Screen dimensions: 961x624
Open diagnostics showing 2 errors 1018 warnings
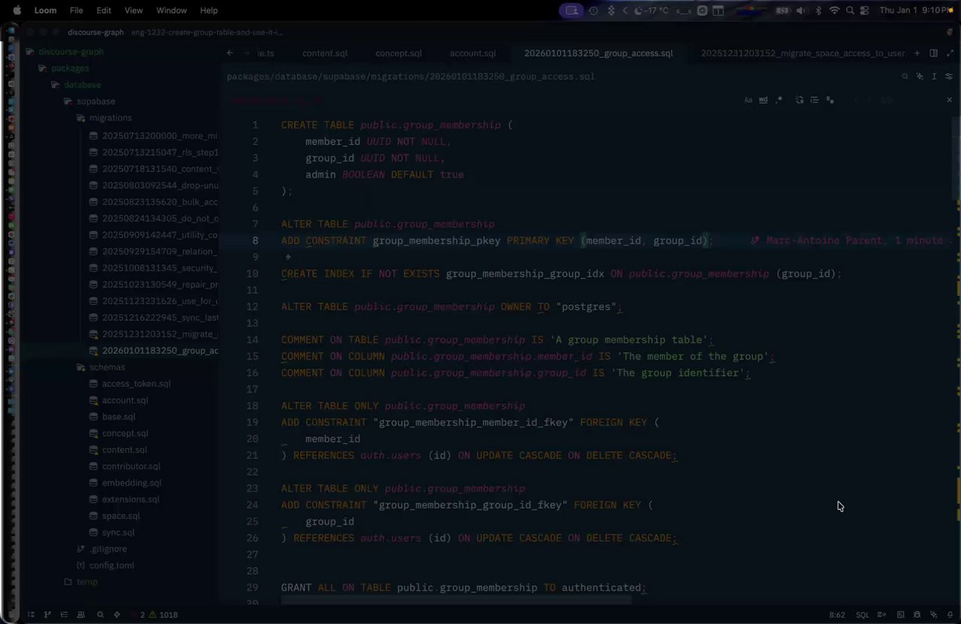coord(155,614)
